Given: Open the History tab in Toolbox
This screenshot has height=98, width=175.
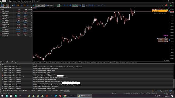Looking at the screenshot, I should coord(15,91).
